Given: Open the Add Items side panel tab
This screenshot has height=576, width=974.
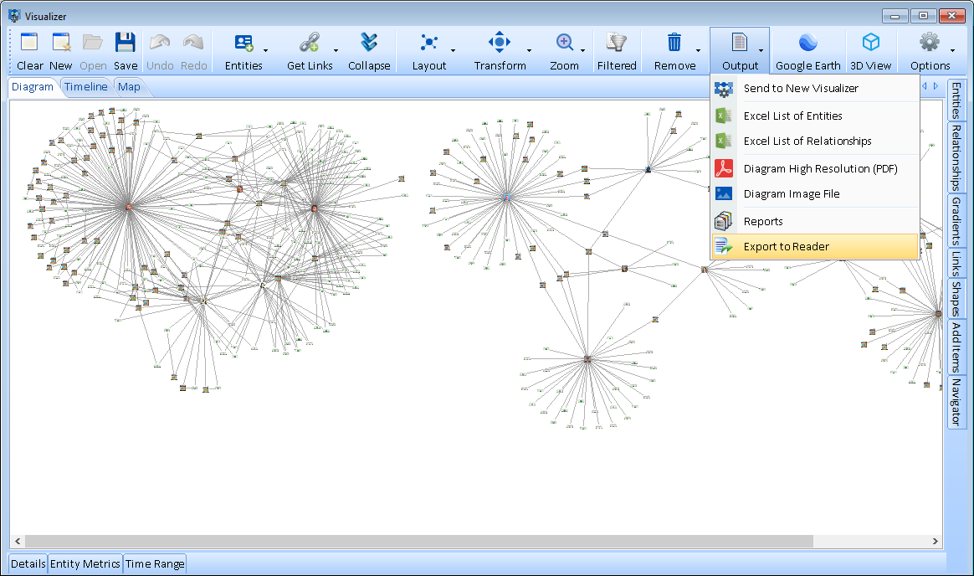Looking at the screenshot, I should point(956,347).
